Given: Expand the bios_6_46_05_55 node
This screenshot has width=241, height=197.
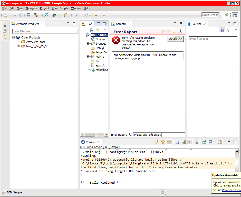Looking at the screenshot, I should click(18, 46).
